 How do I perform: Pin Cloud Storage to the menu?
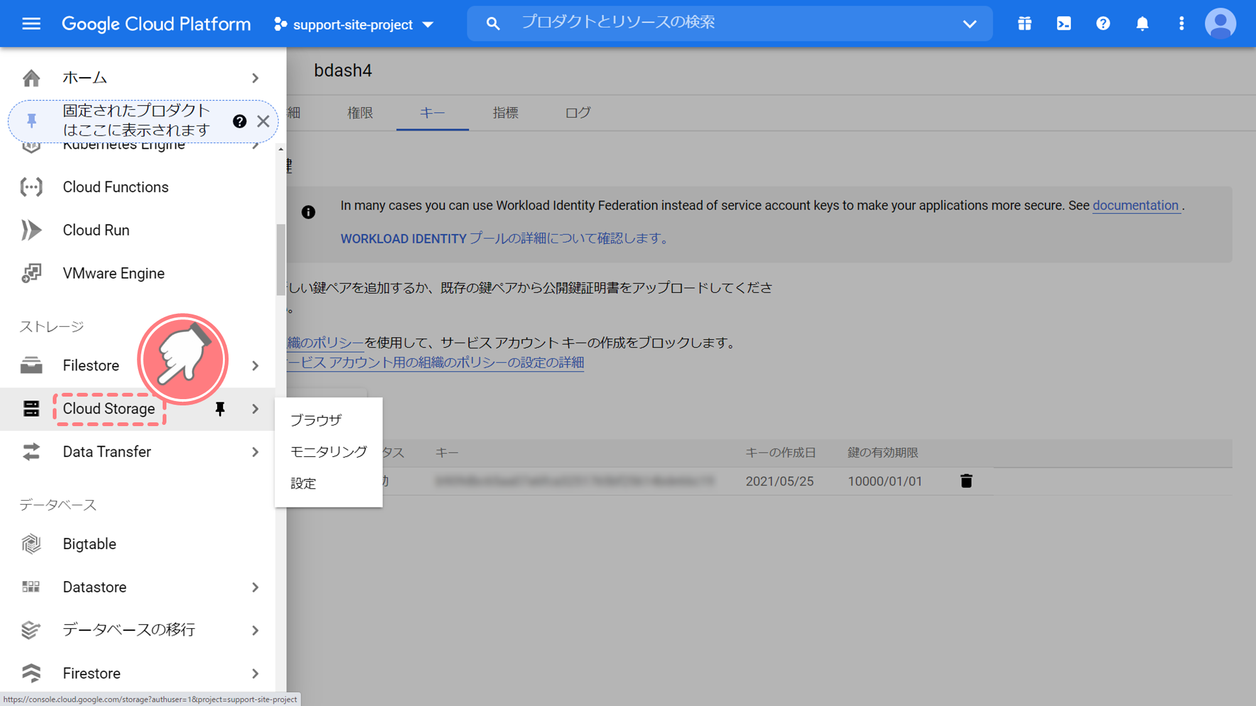220,409
